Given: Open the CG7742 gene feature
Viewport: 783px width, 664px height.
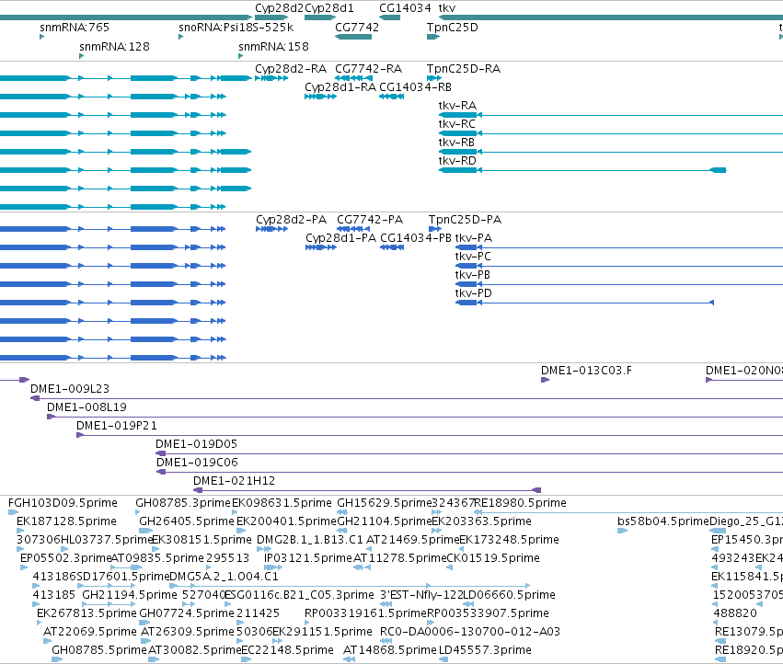Looking at the screenshot, I should [x=353, y=37].
